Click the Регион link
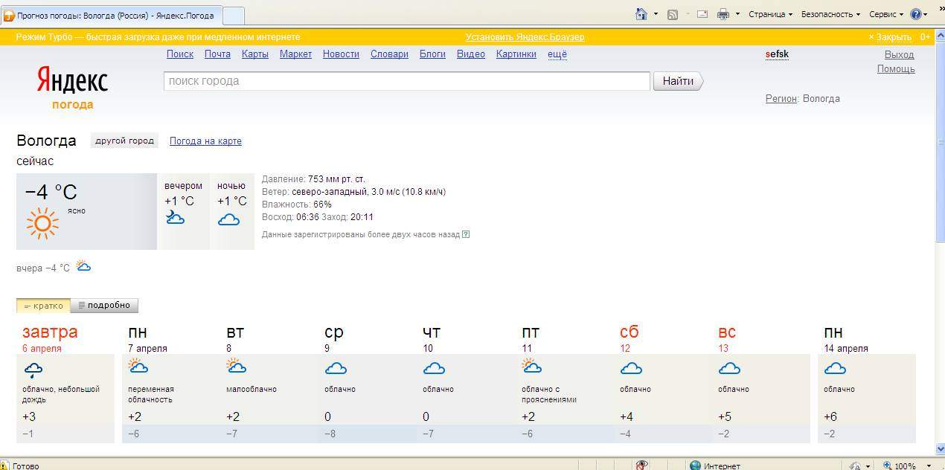This screenshot has width=945, height=470. 781,99
